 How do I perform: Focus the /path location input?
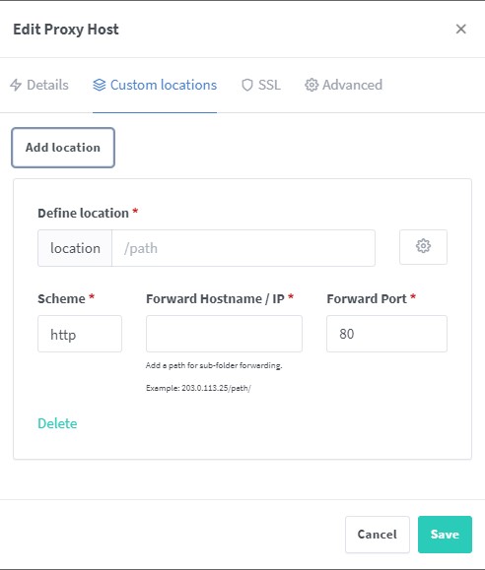pyautogui.click(x=243, y=248)
